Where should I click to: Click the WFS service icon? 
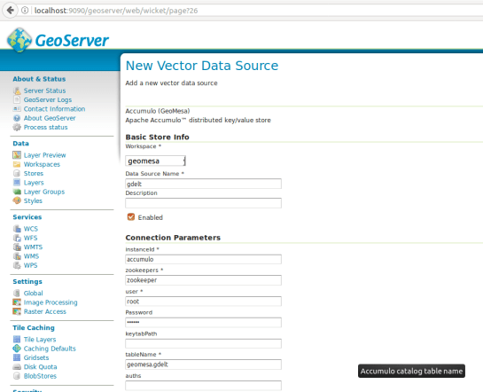pyautogui.click(x=17, y=238)
